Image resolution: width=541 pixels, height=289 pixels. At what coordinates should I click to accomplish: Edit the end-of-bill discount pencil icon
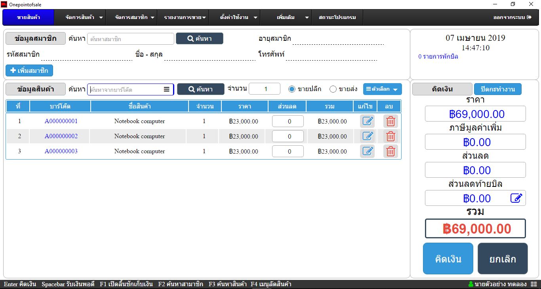(x=516, y=198)
